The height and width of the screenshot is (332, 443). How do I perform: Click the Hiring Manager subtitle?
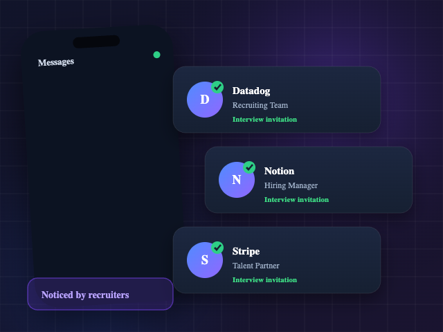pyautogui.click(x=291, y=185)
